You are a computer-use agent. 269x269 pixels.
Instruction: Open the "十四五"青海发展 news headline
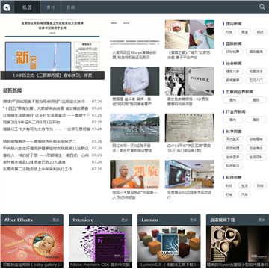pos(46,108)
